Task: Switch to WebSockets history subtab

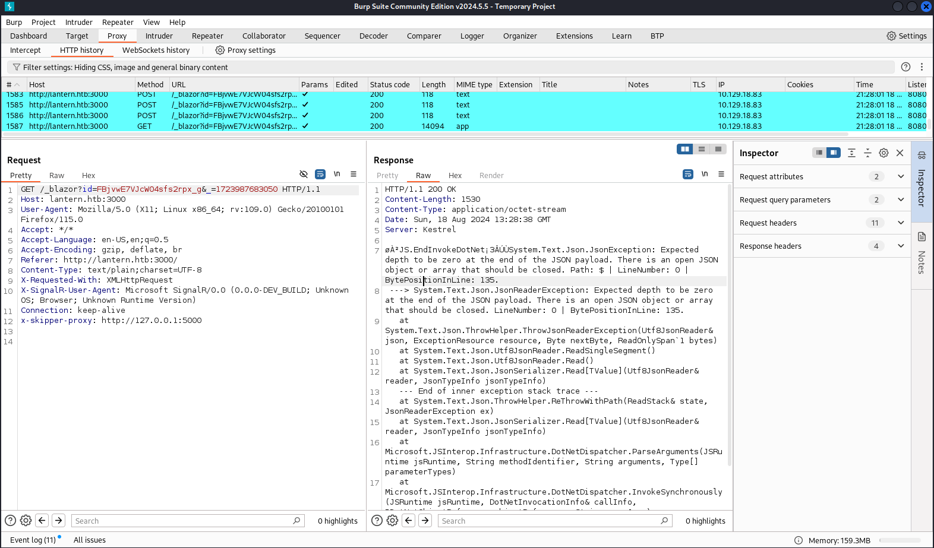Action: coord(156,50)
